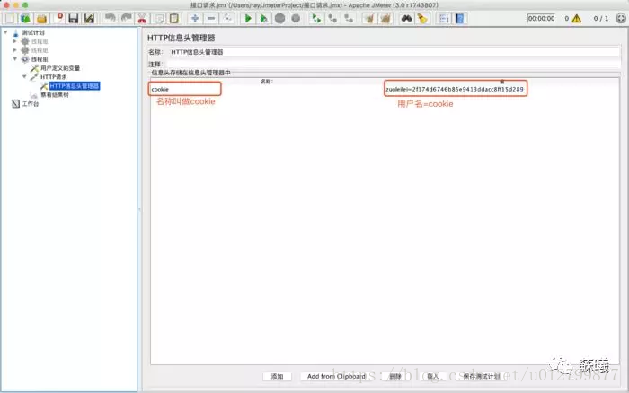
Task: Click the Toggle enable/disable toolbar icon
Action: [x=227, y=19]
